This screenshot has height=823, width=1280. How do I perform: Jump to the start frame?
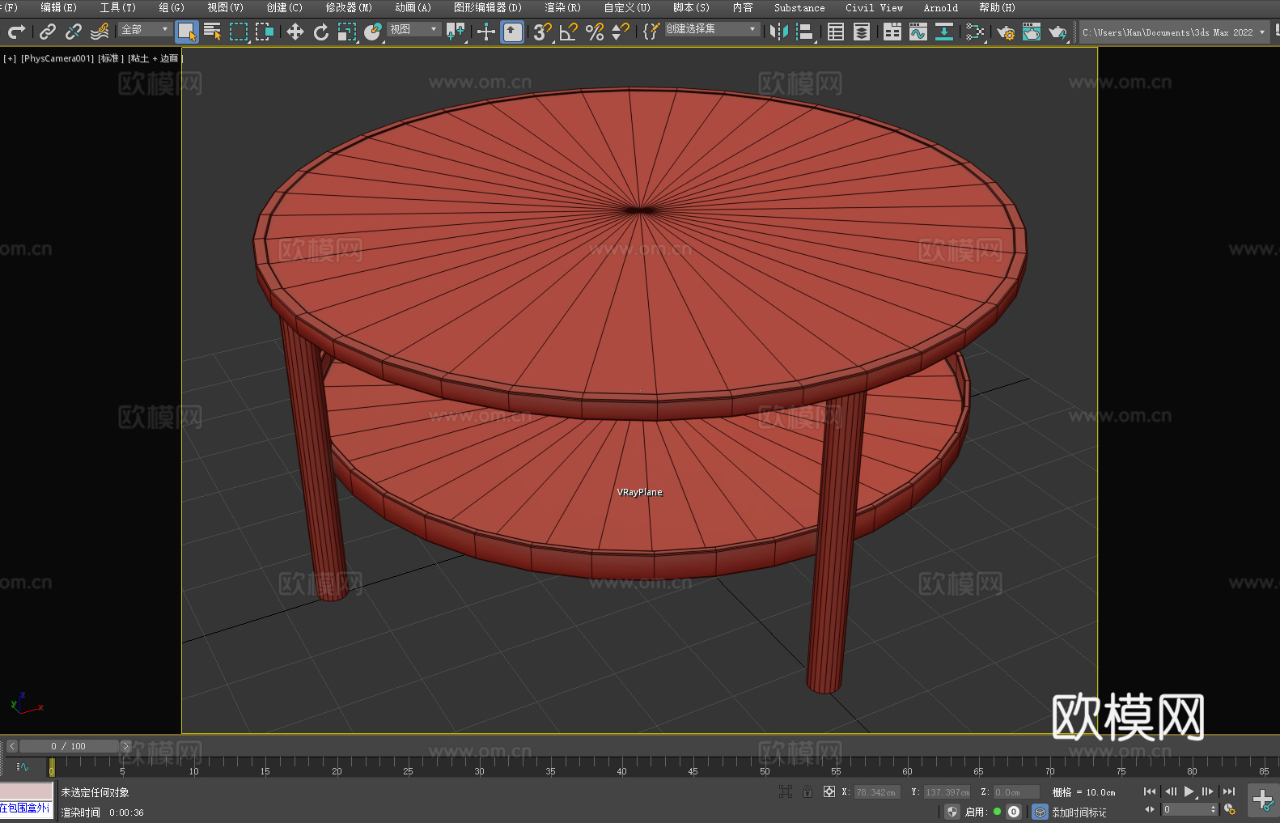click(x=1150, y=791)
